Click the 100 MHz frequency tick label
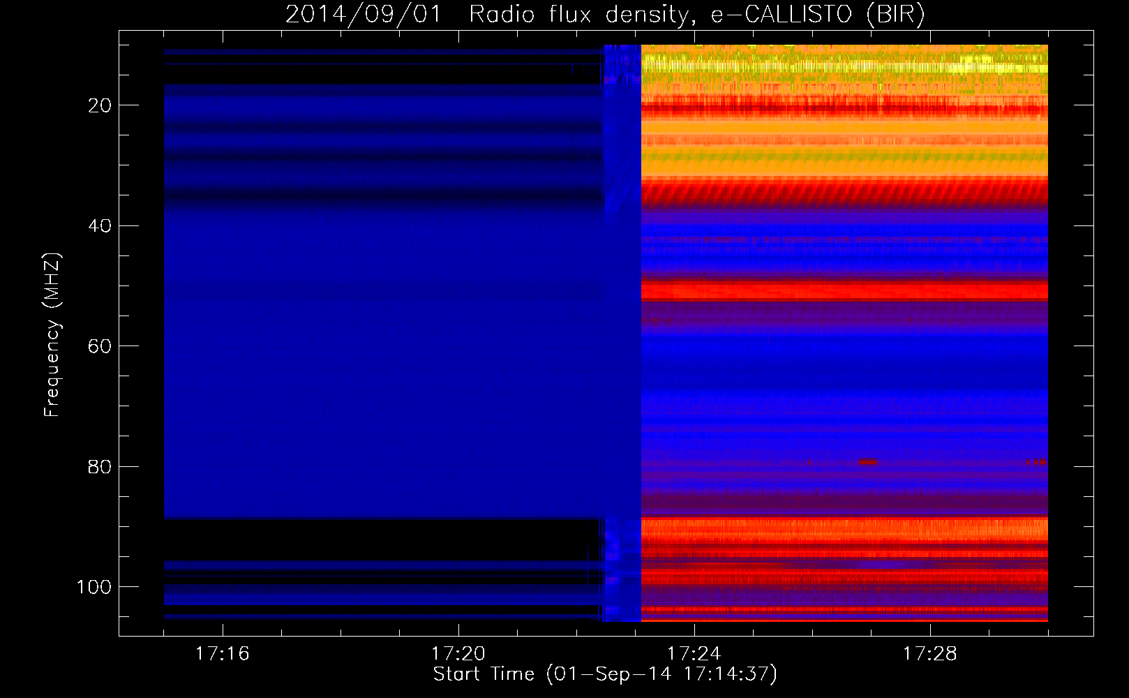The width and height of the screenshot is (1129, 698). pyautogui.click(x=94, y=587)
